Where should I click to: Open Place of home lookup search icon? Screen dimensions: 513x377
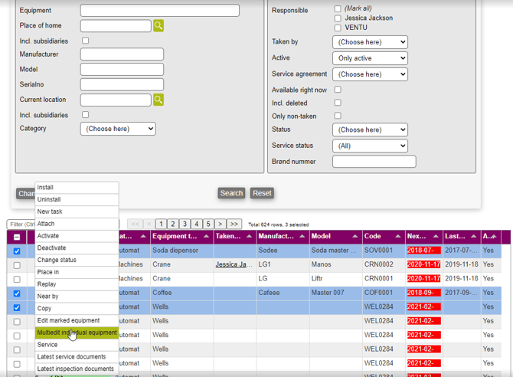point(158,25)
